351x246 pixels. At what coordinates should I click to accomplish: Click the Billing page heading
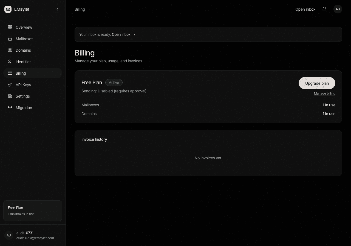(85, 53)
